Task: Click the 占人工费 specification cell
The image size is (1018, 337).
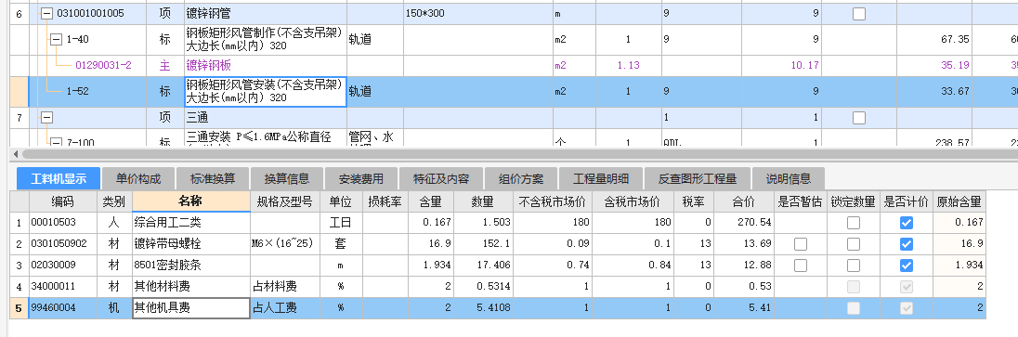Action: 285,308
